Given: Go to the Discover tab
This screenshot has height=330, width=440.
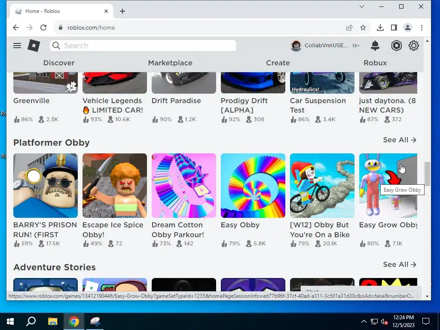Looking at the screenshot, I should pos(58,63).
